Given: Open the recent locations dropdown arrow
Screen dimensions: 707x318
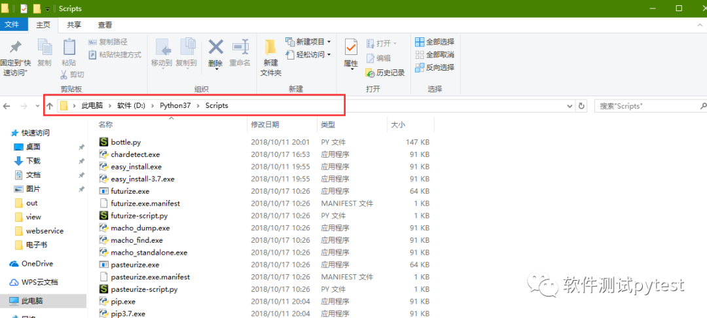Looking at the screenshot, I should 37,106.
